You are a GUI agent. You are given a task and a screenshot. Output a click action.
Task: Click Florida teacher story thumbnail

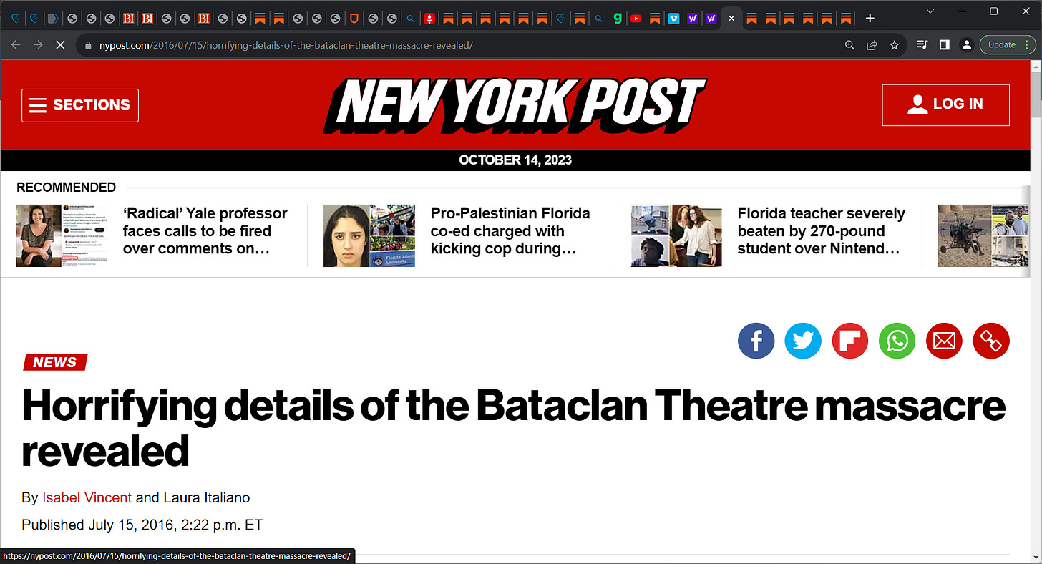tap(676, 235)
